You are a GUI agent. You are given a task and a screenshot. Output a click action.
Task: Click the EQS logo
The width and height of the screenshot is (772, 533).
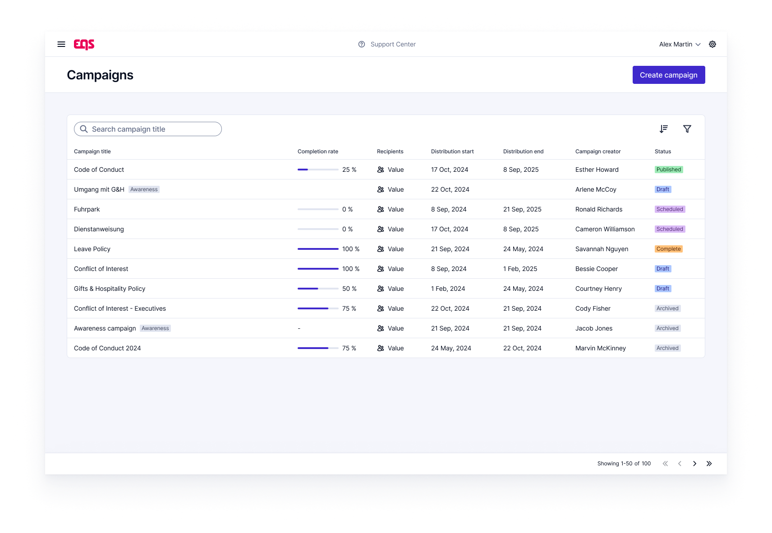(x=84, y=44)
